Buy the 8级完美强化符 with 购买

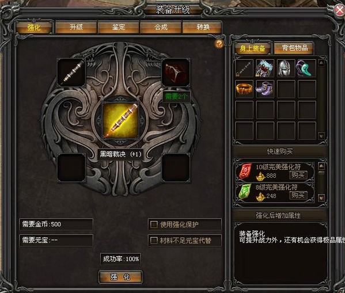[298, 195]
